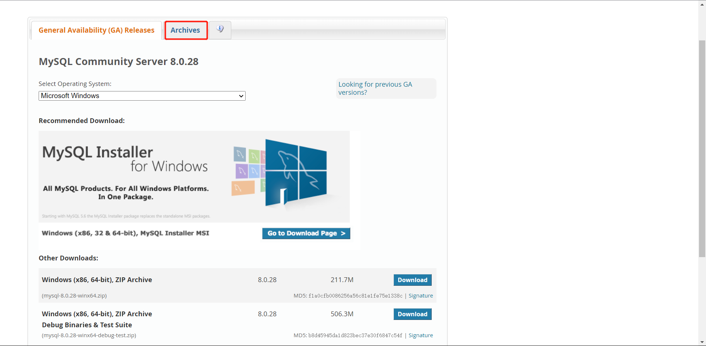Click the first Windows ZIP Archive title
This screenshot has height=346, width=706.
[97, 280]
